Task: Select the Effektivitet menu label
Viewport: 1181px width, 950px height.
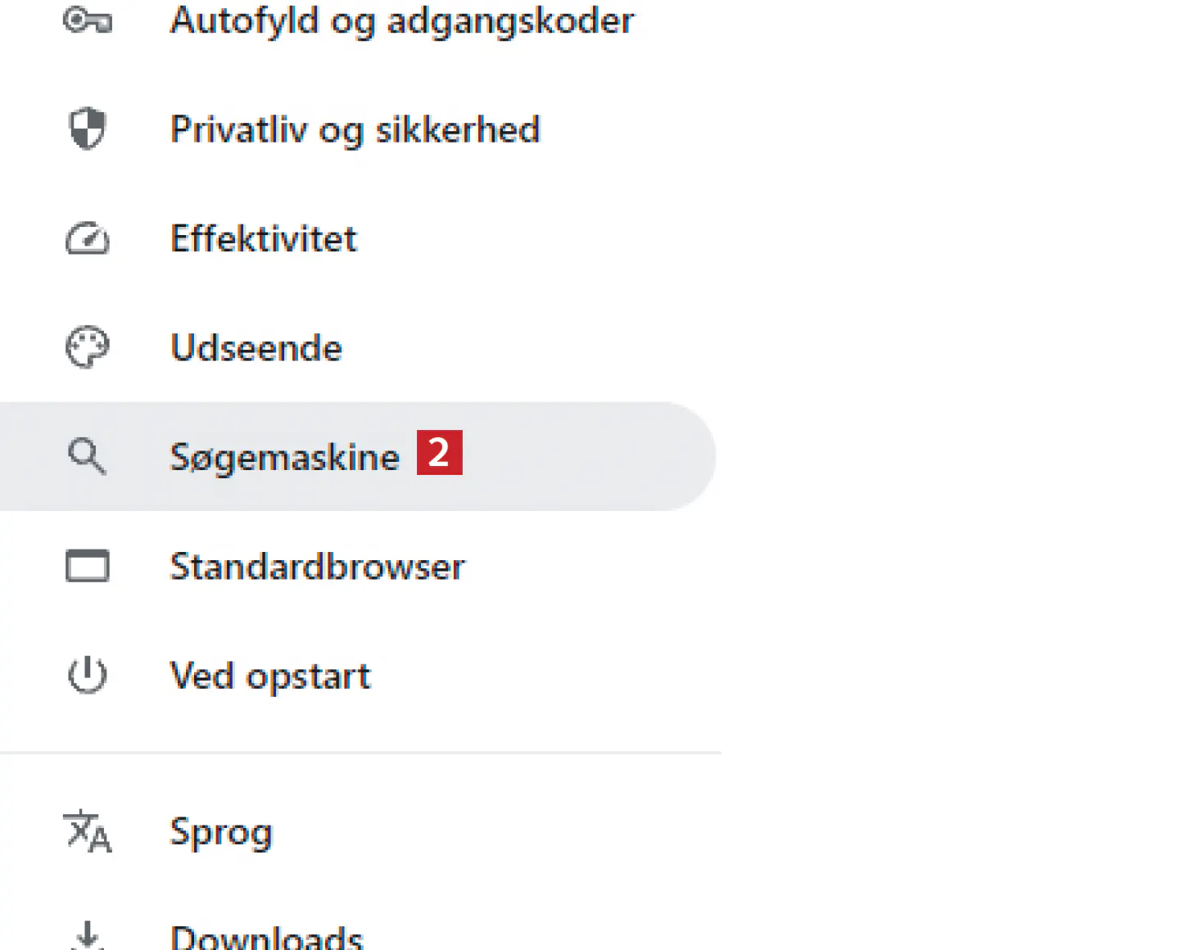Action: coord(263,238)
